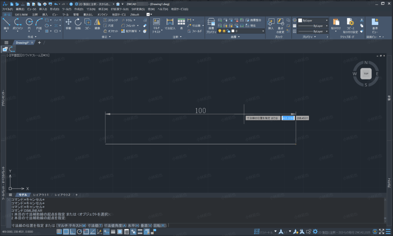The width and height of the screenshot is (393, 236).
Task: Click the highlighted 469.0080 coordinate input field
Action: [288, 118]
